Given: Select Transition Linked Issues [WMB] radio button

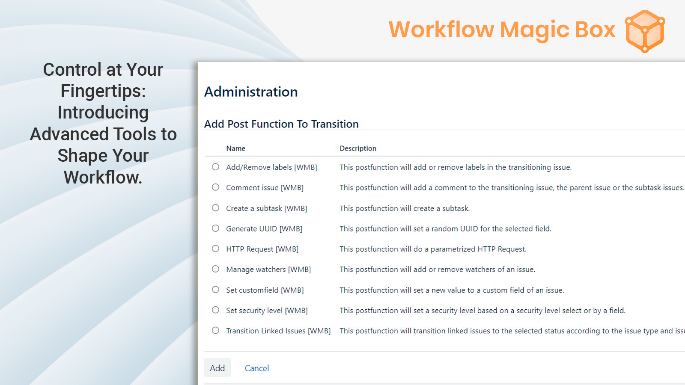Looking at the screenshot, I should coord(215,330).
